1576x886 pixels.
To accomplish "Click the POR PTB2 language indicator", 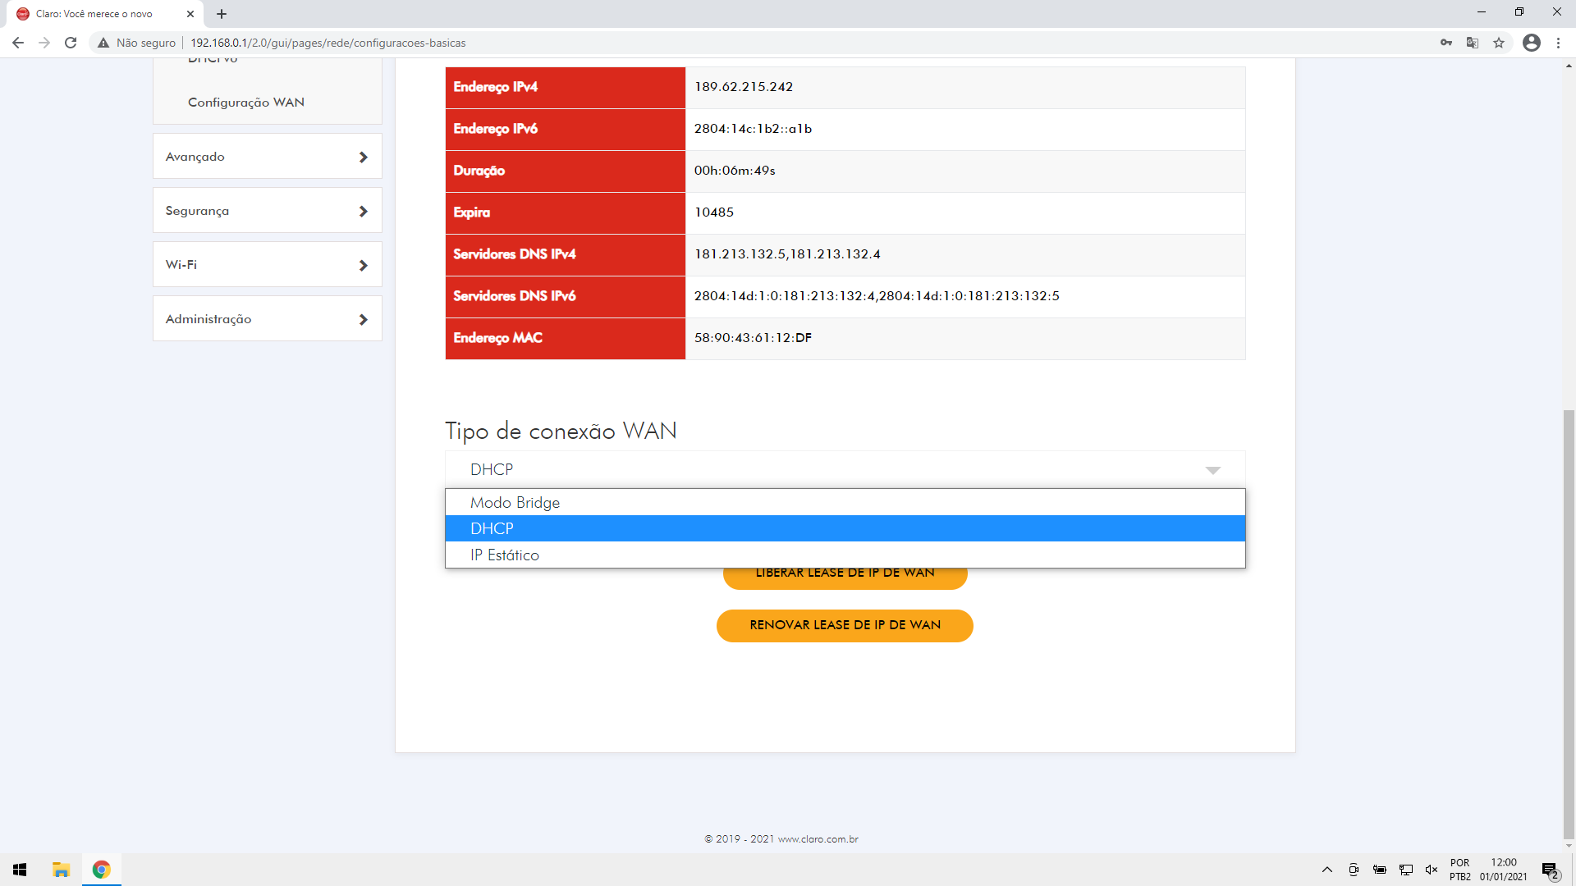I will (x=1459, y=870).
